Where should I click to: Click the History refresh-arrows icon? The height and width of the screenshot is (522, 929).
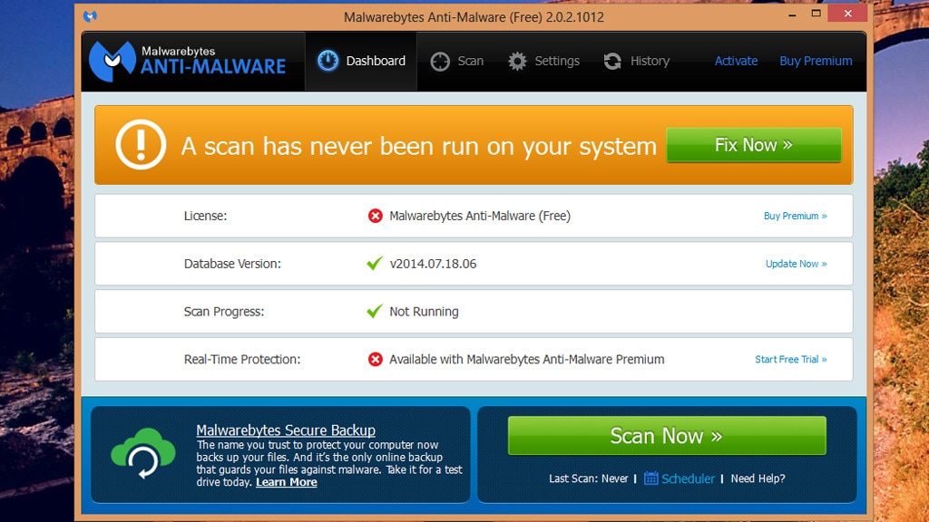tap(612, 61)
